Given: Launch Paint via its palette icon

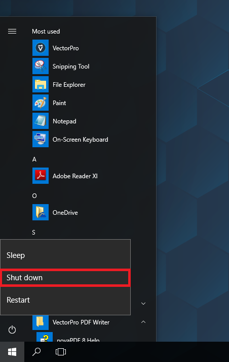Looking at the screenshot, I should coord(41,103).
